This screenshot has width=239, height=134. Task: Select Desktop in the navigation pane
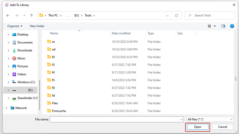23,35
